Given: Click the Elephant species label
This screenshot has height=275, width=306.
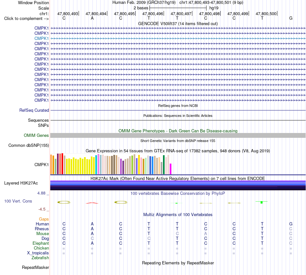Looking at the screenshot, I should 41,243.
